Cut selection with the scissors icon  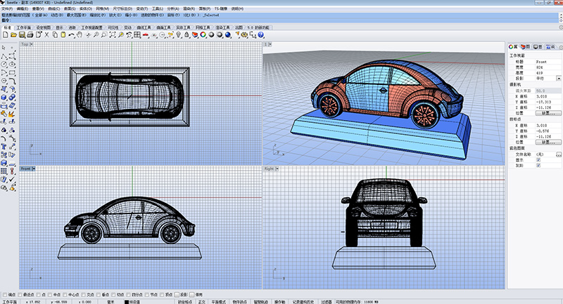pos(46,34)
